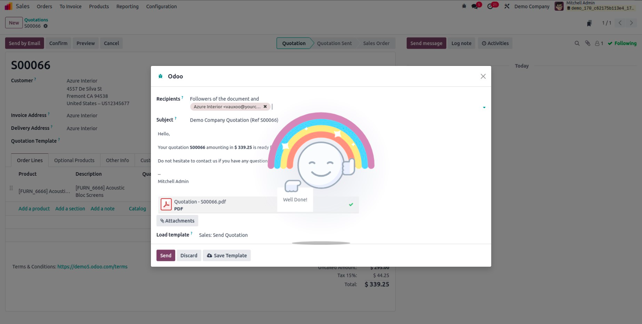Go back to Quotations breadcrumb
The image size is (642, 324).
tap(36, 20)
